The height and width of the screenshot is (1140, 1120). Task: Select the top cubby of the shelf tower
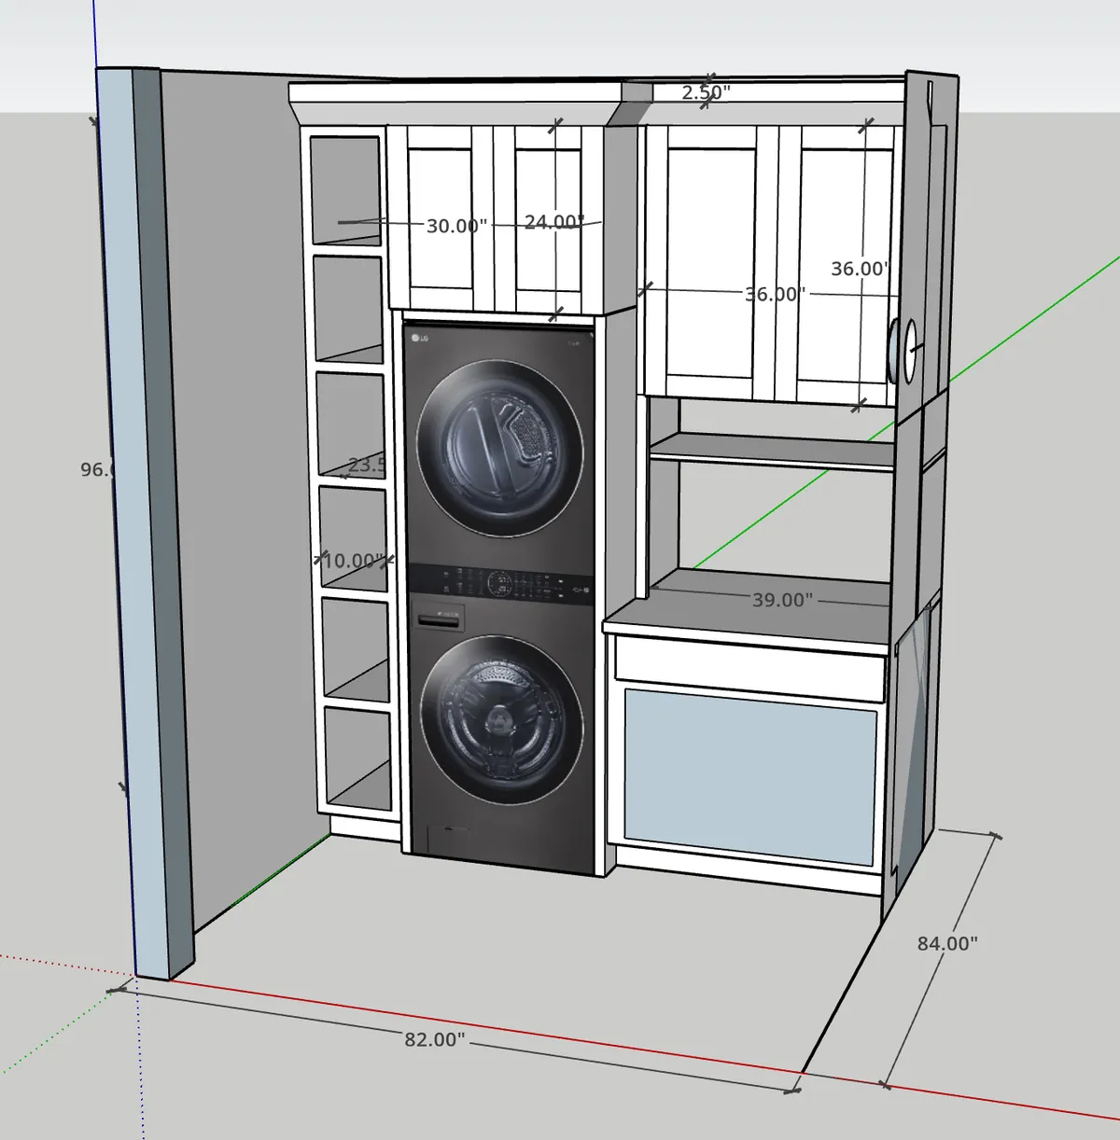point(344,191)
